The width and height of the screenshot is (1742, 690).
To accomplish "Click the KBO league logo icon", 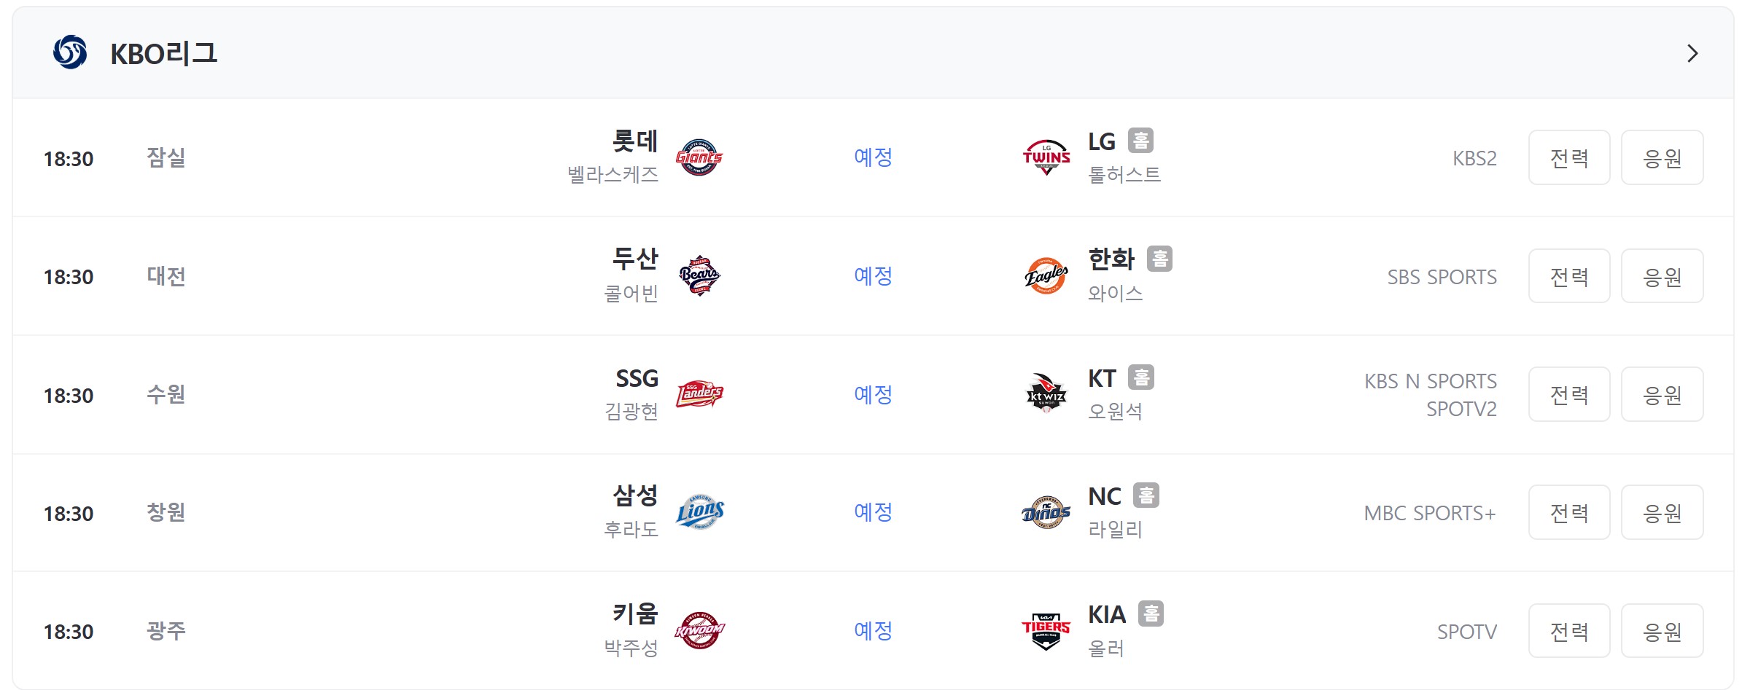I will click(x=70, y=52).
